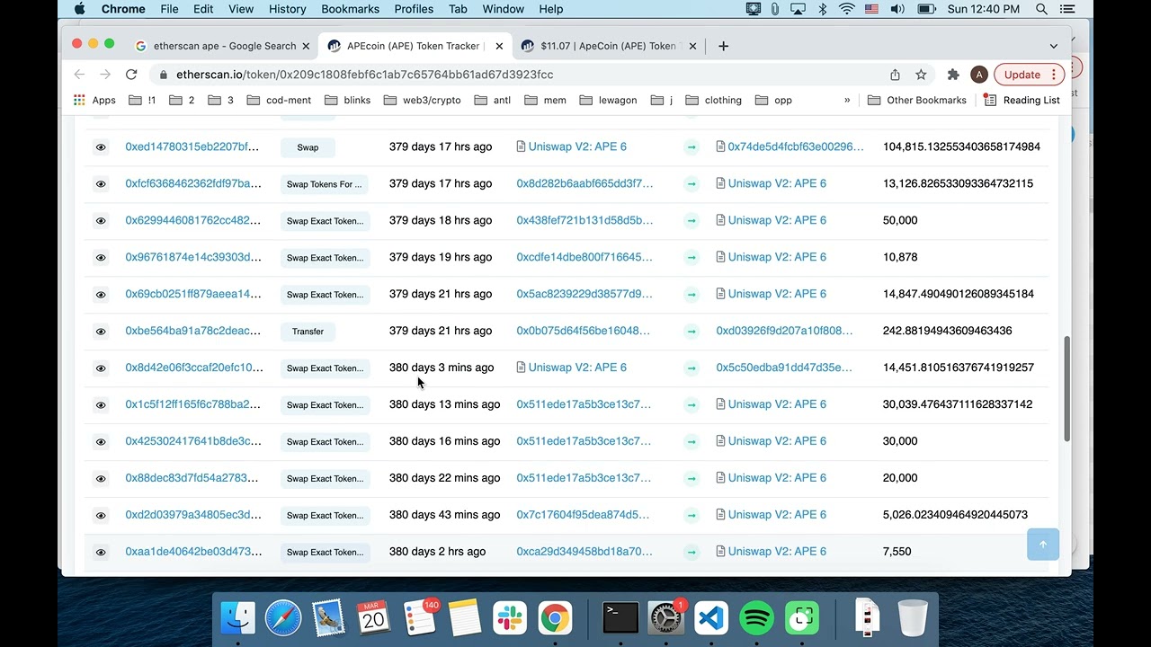1151x647 pixels.
Task: Open the Profiles menu
Action: tap(414, 9)
